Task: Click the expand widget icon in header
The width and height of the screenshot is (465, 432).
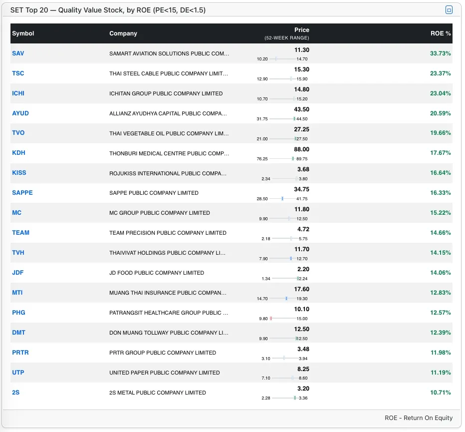Action: (x=449, y=10)
